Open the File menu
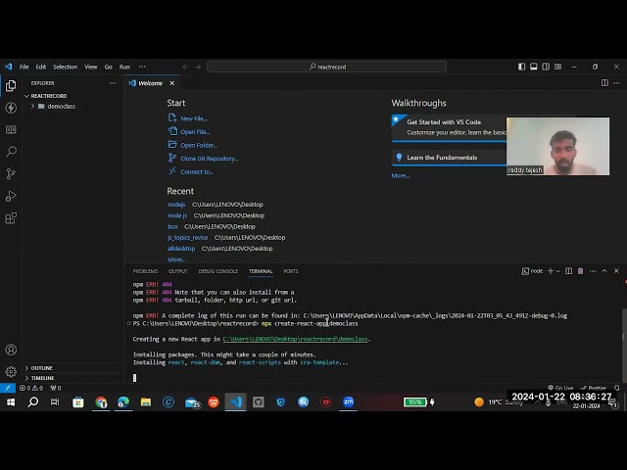 coord(24,67)
